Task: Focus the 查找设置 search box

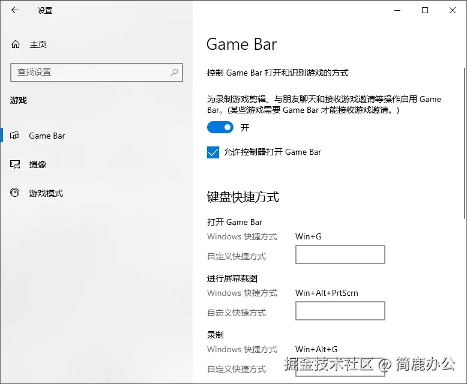Action: point(97,73)
